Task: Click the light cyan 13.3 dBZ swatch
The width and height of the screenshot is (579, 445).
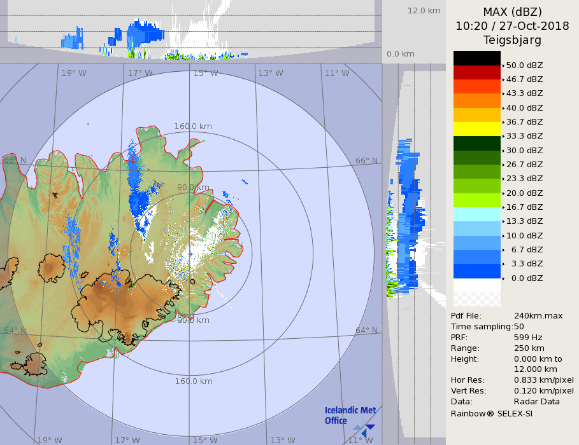Action: point(476,214)
